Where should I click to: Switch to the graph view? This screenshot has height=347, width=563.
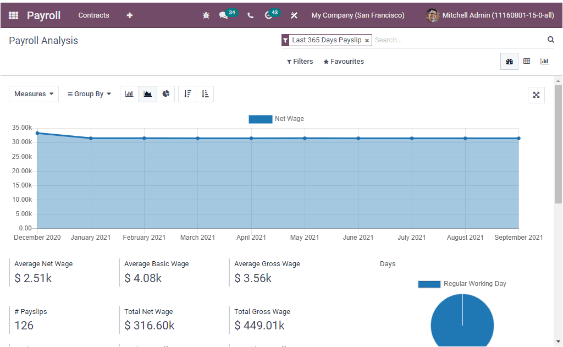click(544, 61)
